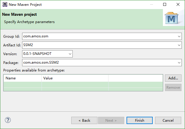
Task: Click the disabled Next button
Action: (111, 120)
